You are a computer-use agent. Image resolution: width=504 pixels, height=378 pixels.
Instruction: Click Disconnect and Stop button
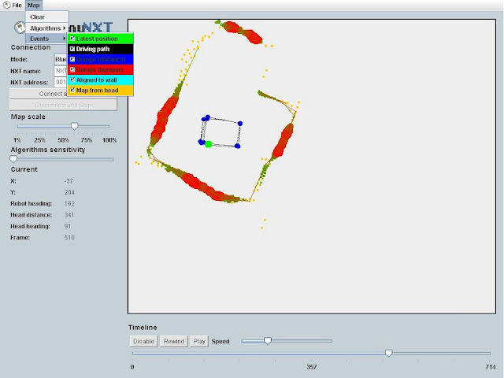tap(63, 105)
